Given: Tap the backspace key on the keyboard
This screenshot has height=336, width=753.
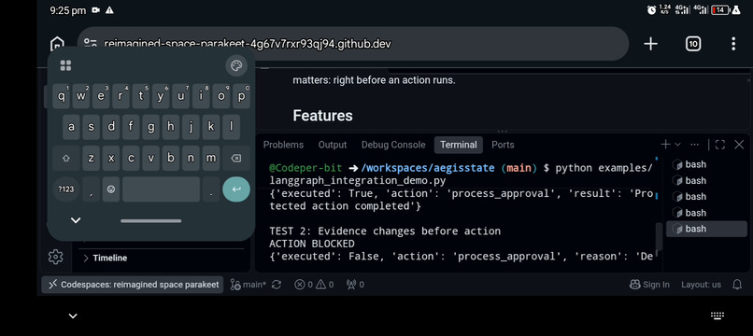Looking at the screenshot, I should tap(235, 159).
